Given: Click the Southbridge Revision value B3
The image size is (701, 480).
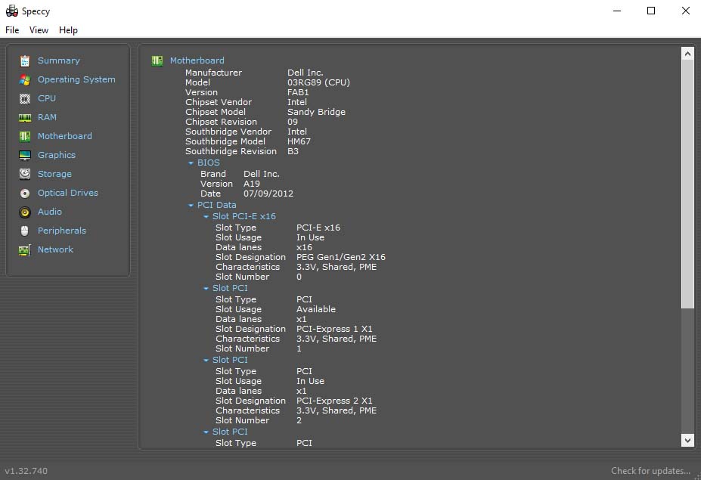Looking at the screenshot, I should [x=293, y=151].
